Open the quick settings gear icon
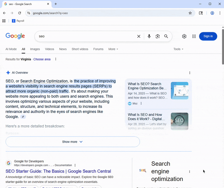 coord(184,36)
